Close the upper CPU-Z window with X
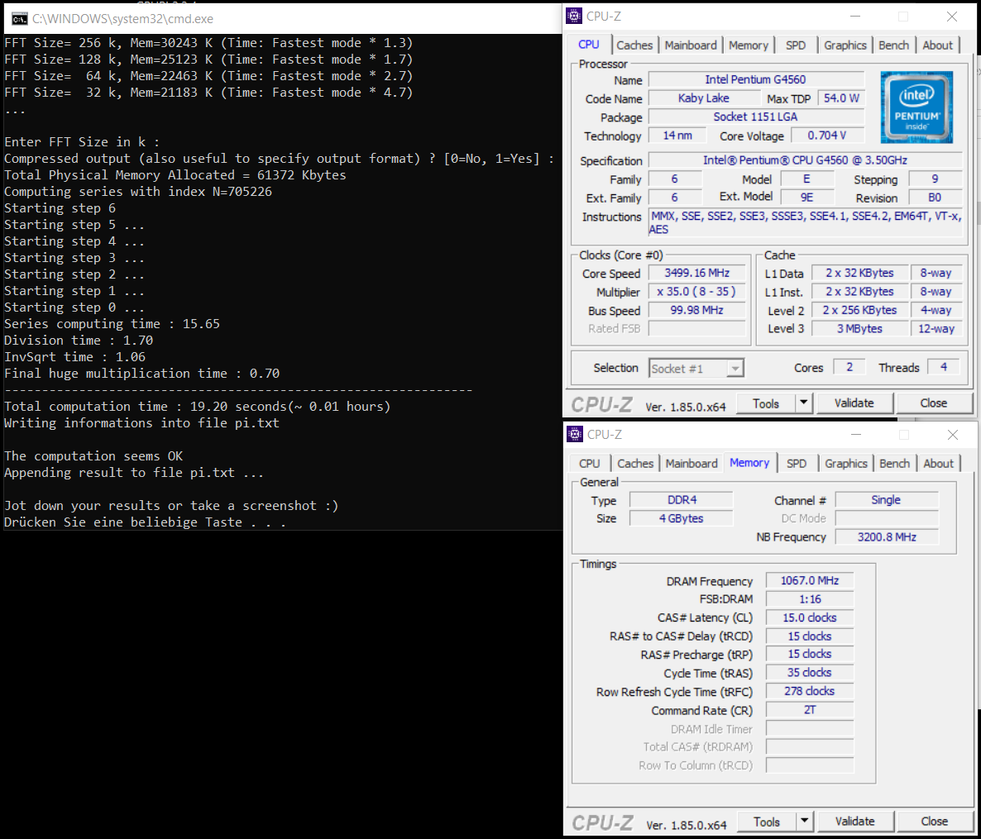 pyautogui.click(x=951, y=17)
